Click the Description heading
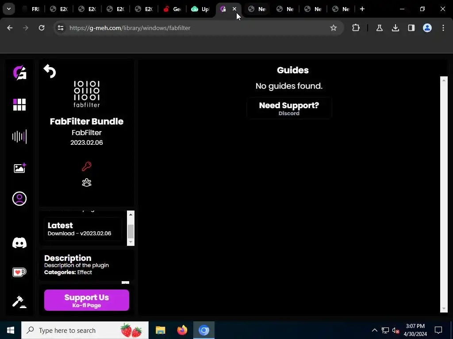453x339 pixels. [x=68, y=258]
